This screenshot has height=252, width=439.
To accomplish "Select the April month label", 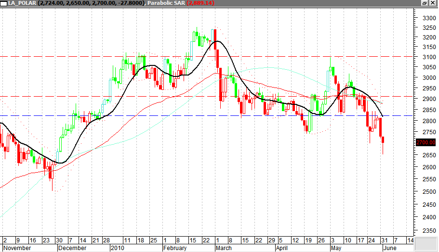I will pyautogui.click(x=282, y=248).
